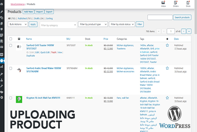This screenshot has width=197, height=132.
Task: Open wall fan category link
Action: [x=125, y=98]
